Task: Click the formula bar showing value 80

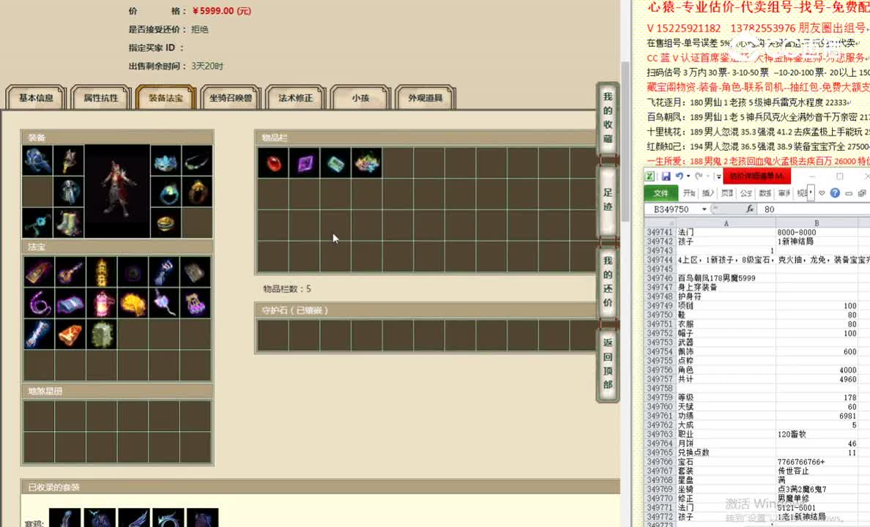Action: point(769,209)
